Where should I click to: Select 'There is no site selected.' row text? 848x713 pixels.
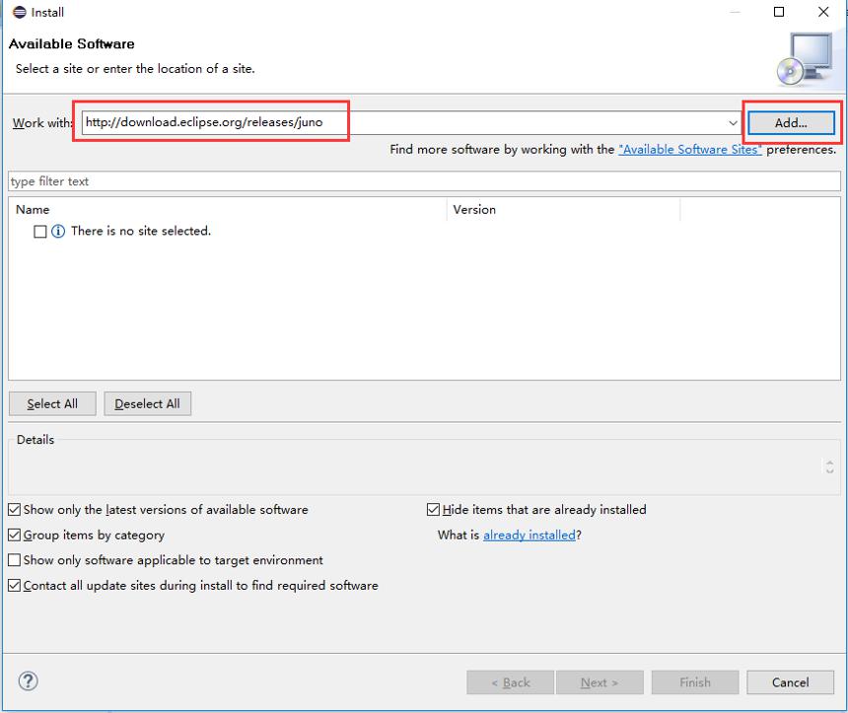(141, 231)
